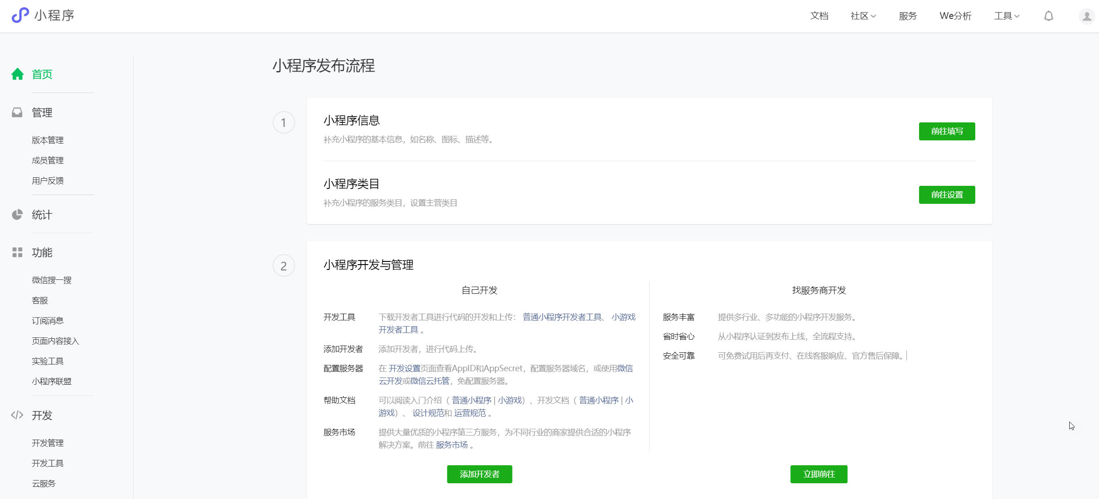
Task: Click the green home icon
Action: [18, 74]
